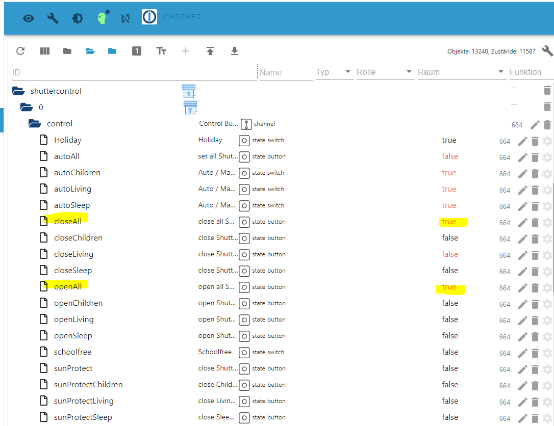Viewport: 554px width, 426px height.
Task: Toggle theme brightness icon in header
Action: point(78,18)
